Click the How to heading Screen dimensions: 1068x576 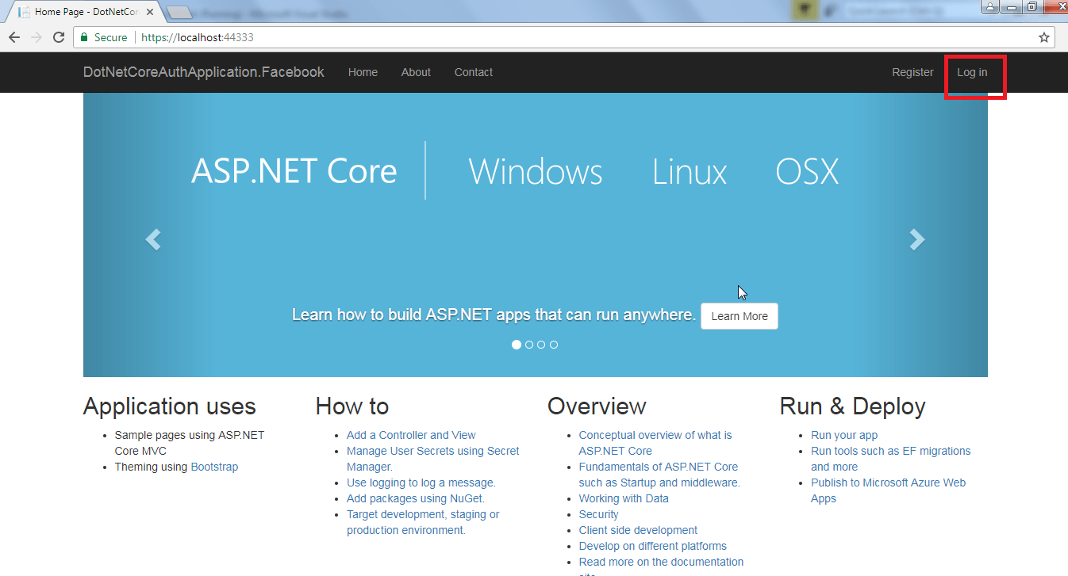point(352,406)
